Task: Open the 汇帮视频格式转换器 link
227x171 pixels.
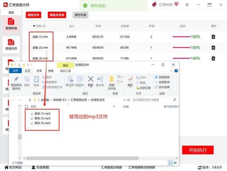Action: click(x=142, y=167)
